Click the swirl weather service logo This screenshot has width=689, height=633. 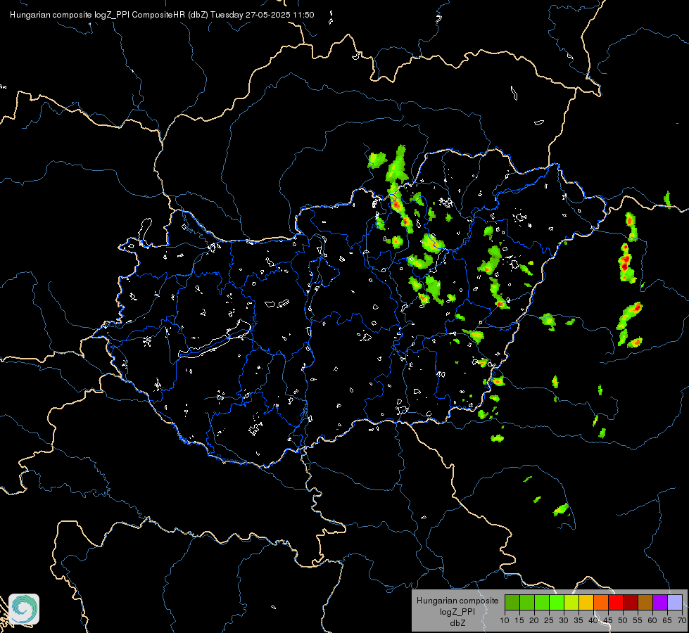pos(24,609)
